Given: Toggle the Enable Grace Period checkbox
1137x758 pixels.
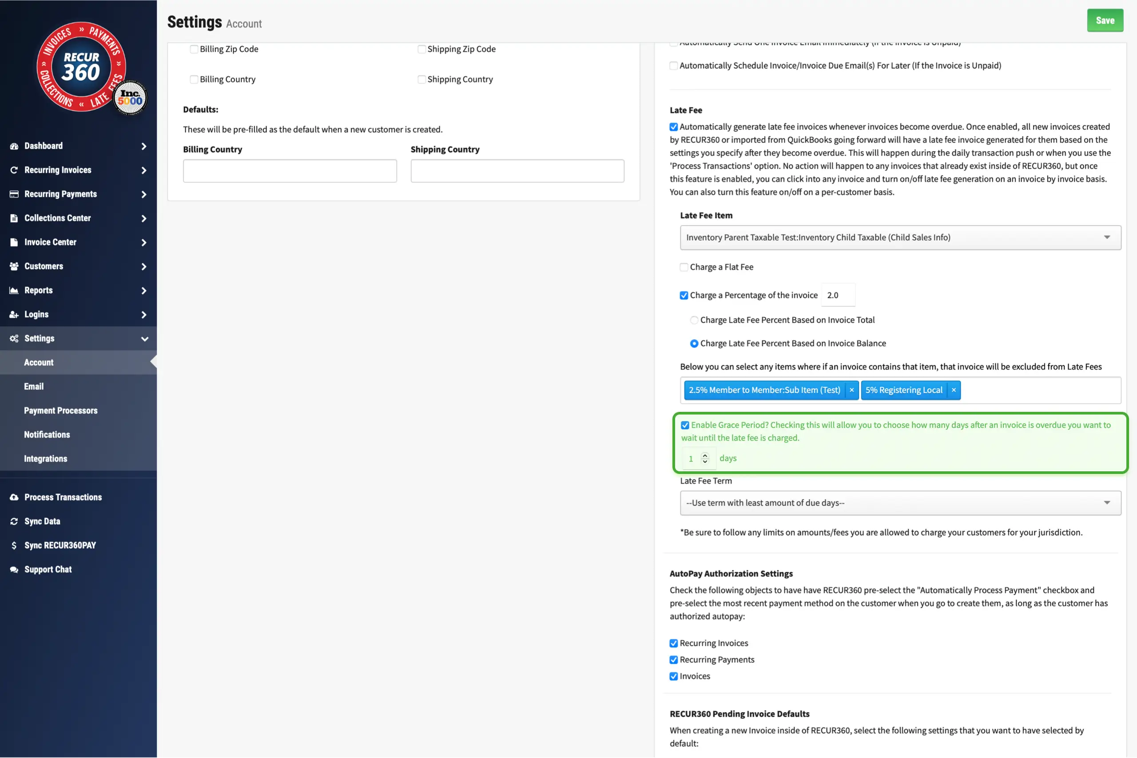Looking at the screenshot, I should [x=684, y=426].
